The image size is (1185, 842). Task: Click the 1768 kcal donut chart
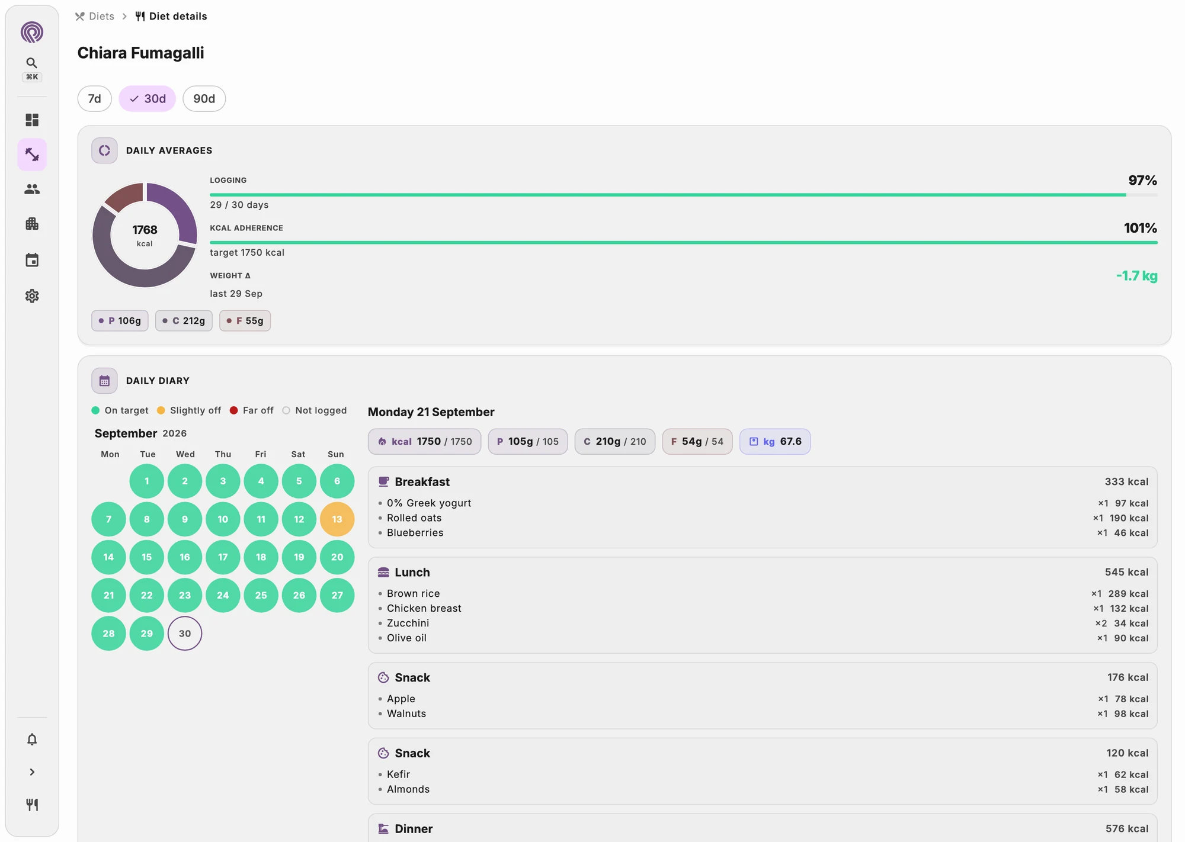pos(145,235)
